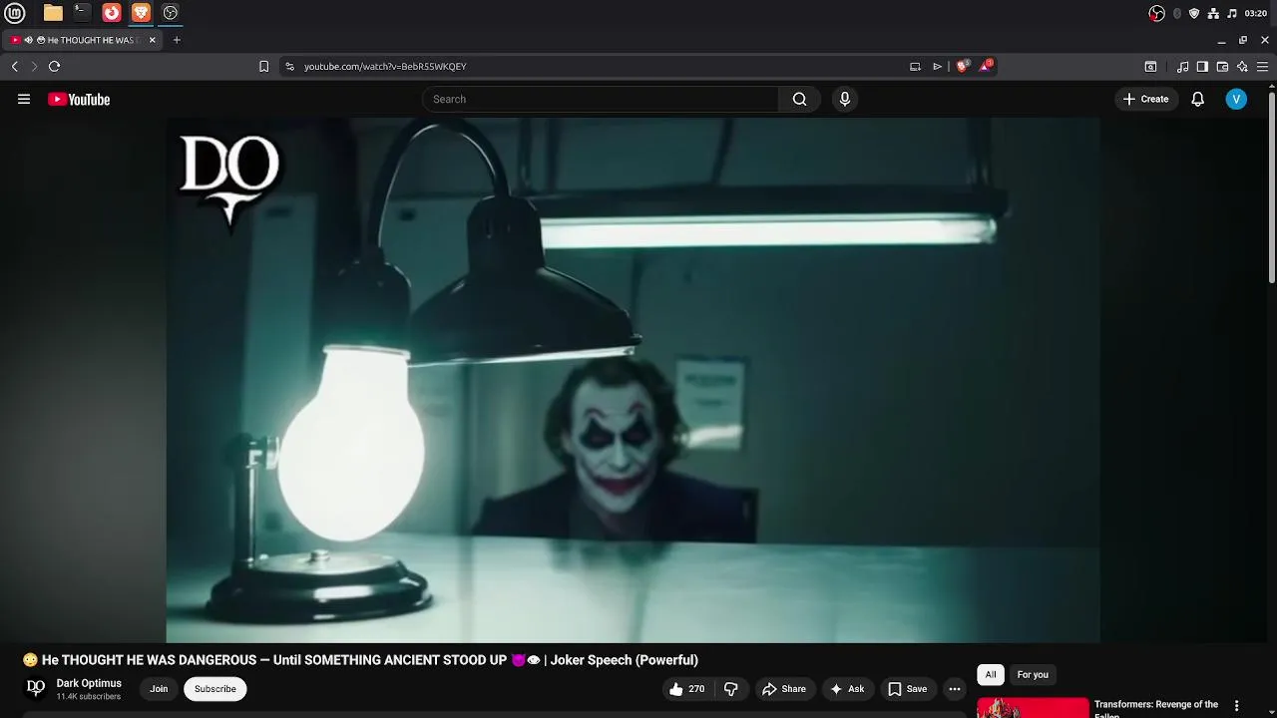Search with your voice microphone button
This screenshot has height=718, width=1277.
tap(845, 99)
